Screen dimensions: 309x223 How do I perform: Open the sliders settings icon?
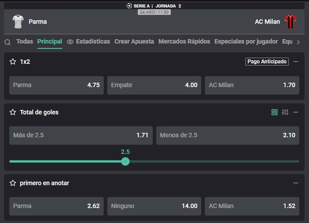click(x=285, y=112)
